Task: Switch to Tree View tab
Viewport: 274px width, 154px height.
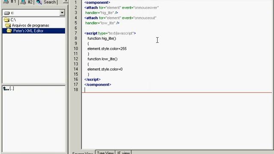Action: pyautogui.click(x=105, y=152)
